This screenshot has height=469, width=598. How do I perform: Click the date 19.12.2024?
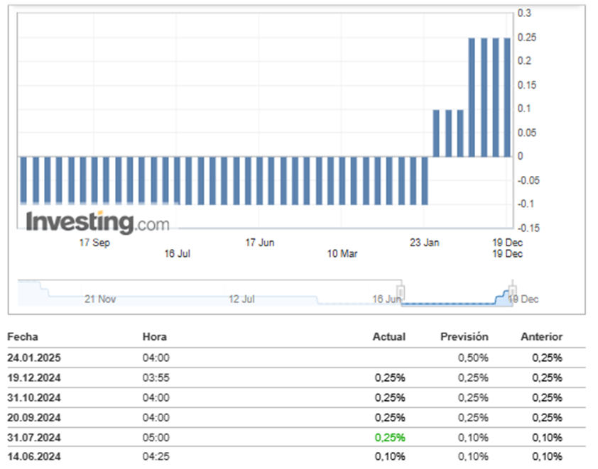(34, 378)
